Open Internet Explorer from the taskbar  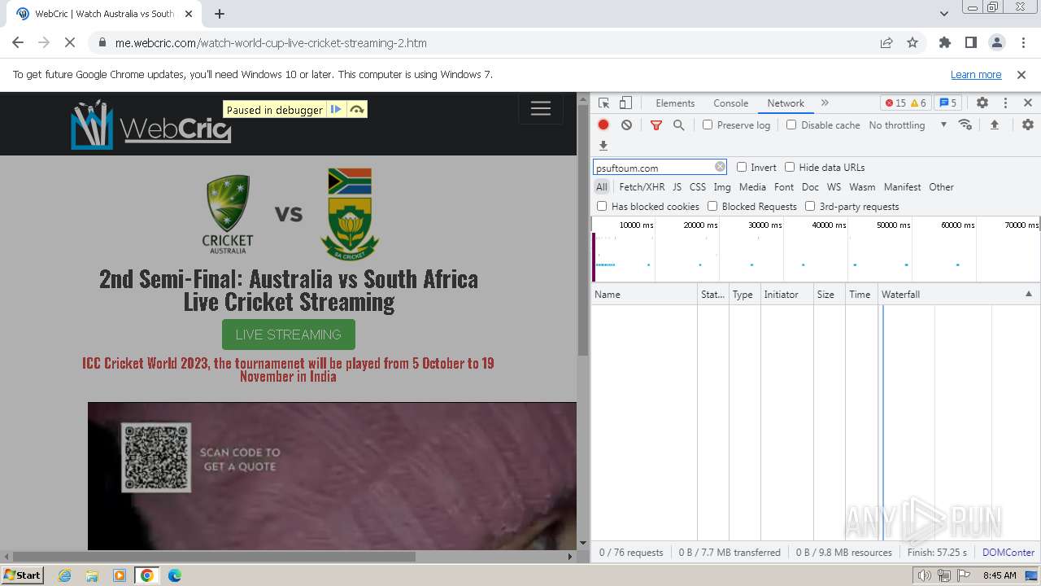(x=64, y=575)
